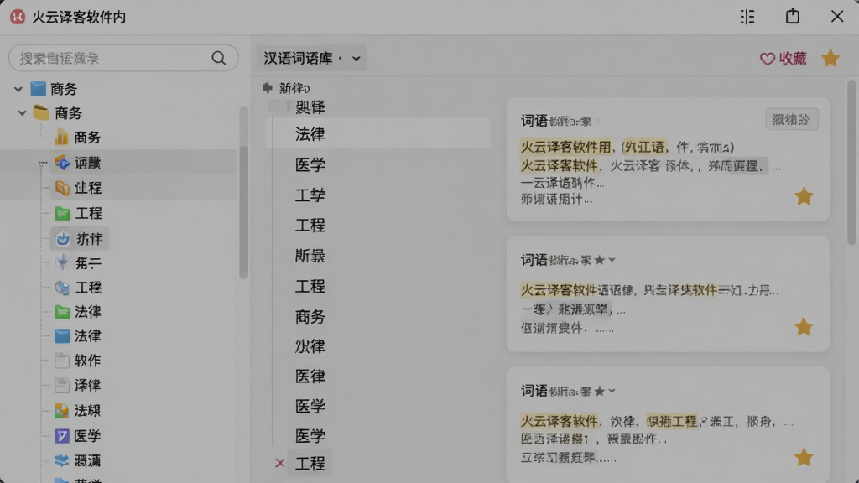Click the small icon on the middle list header row
Viewport: 859px width, 483px height.
[268, 87]
